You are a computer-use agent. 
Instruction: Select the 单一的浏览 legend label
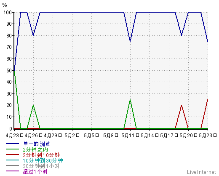[37, 144]
